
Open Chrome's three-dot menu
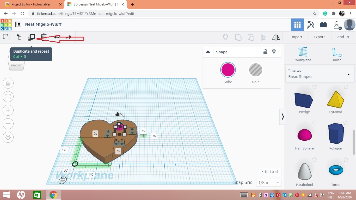click(351, 14)
